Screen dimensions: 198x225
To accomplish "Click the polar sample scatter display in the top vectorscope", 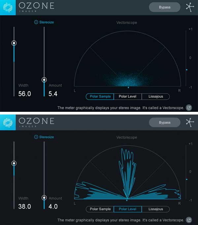I will point(128,79).
